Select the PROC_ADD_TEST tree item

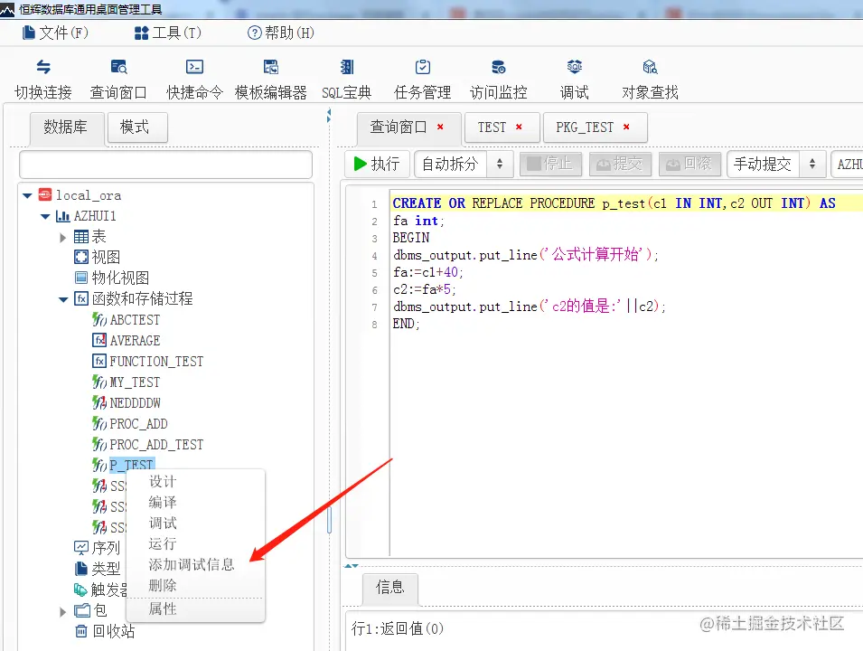(x=148, y=445)
